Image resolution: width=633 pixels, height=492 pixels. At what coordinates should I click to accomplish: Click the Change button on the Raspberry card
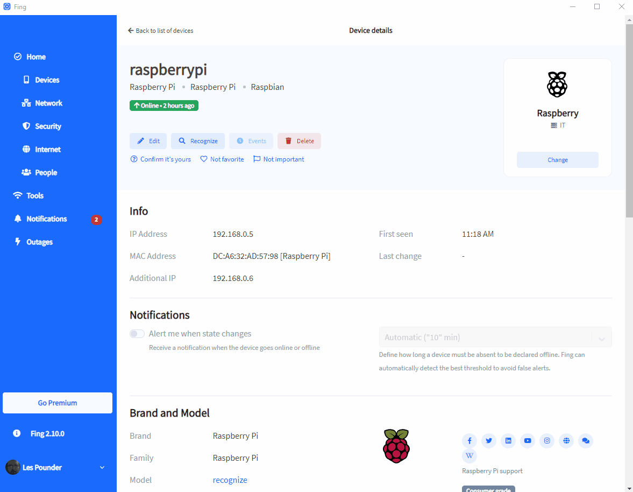(558, 160)
